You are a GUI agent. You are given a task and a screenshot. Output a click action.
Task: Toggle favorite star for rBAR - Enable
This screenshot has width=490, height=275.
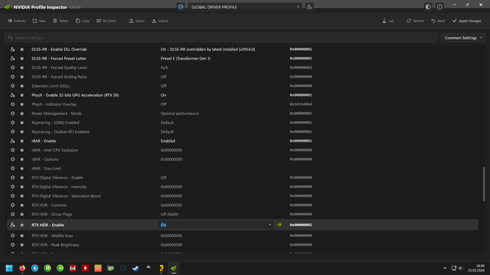click(x=22, y=141)
